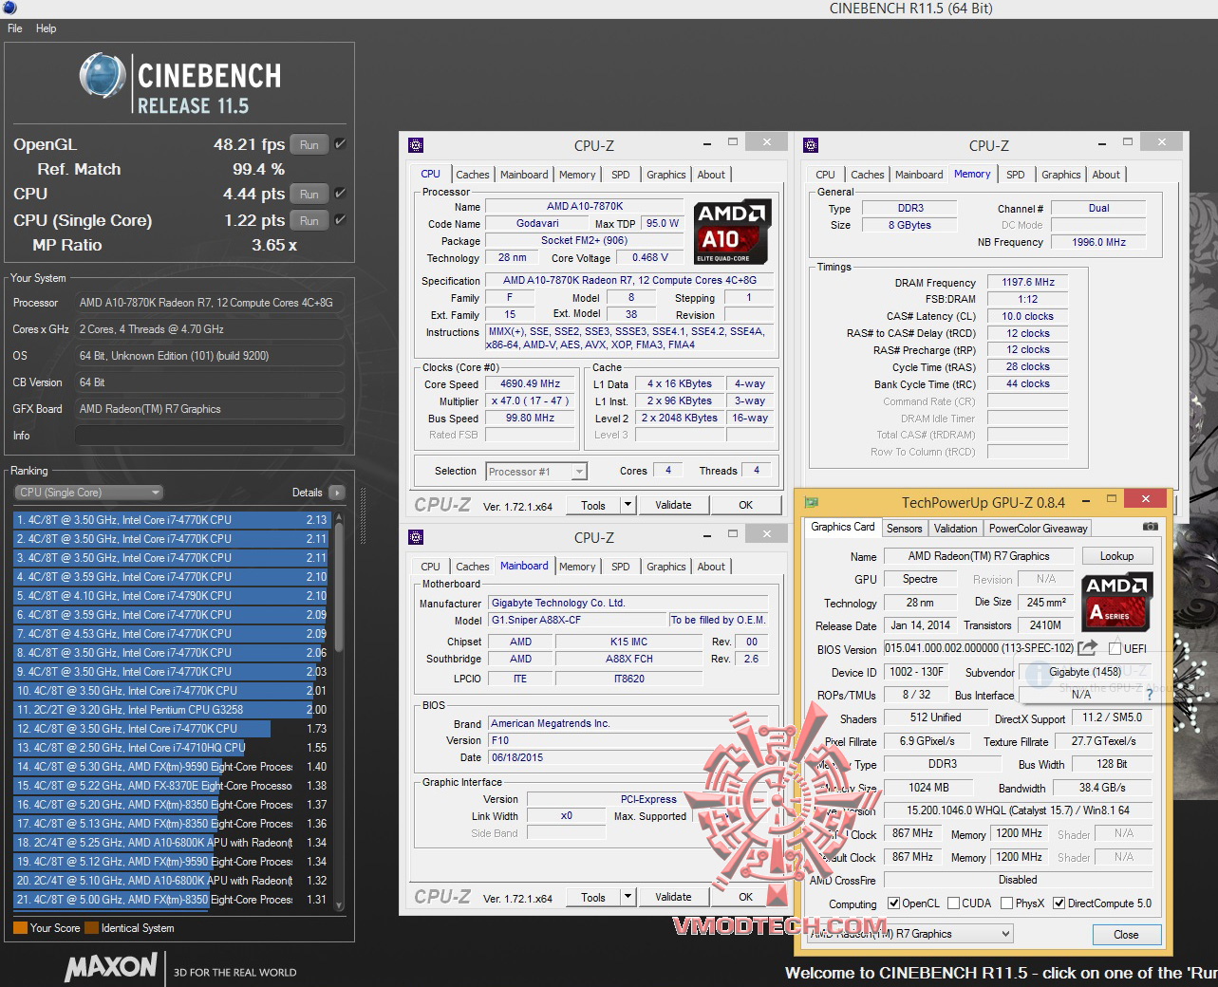Image resolution: width=1218 pixels, height=987 pixels.
Task: Toggle the PhysX checkbox
Action: tap(1006, 903)
